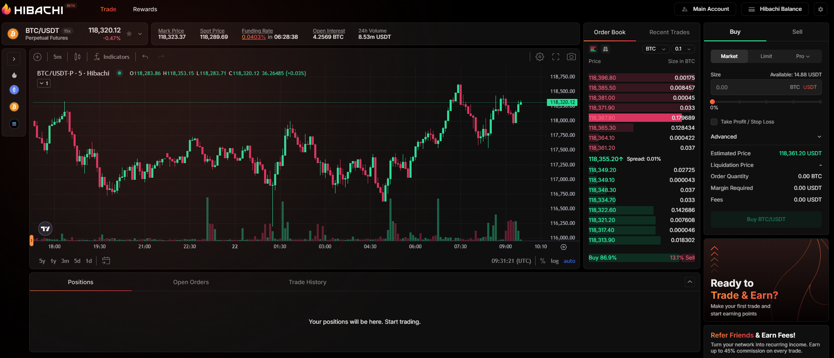Click the 118,322.60 bid price row
The image size is (834, 358).
click(x=641, y=210)
